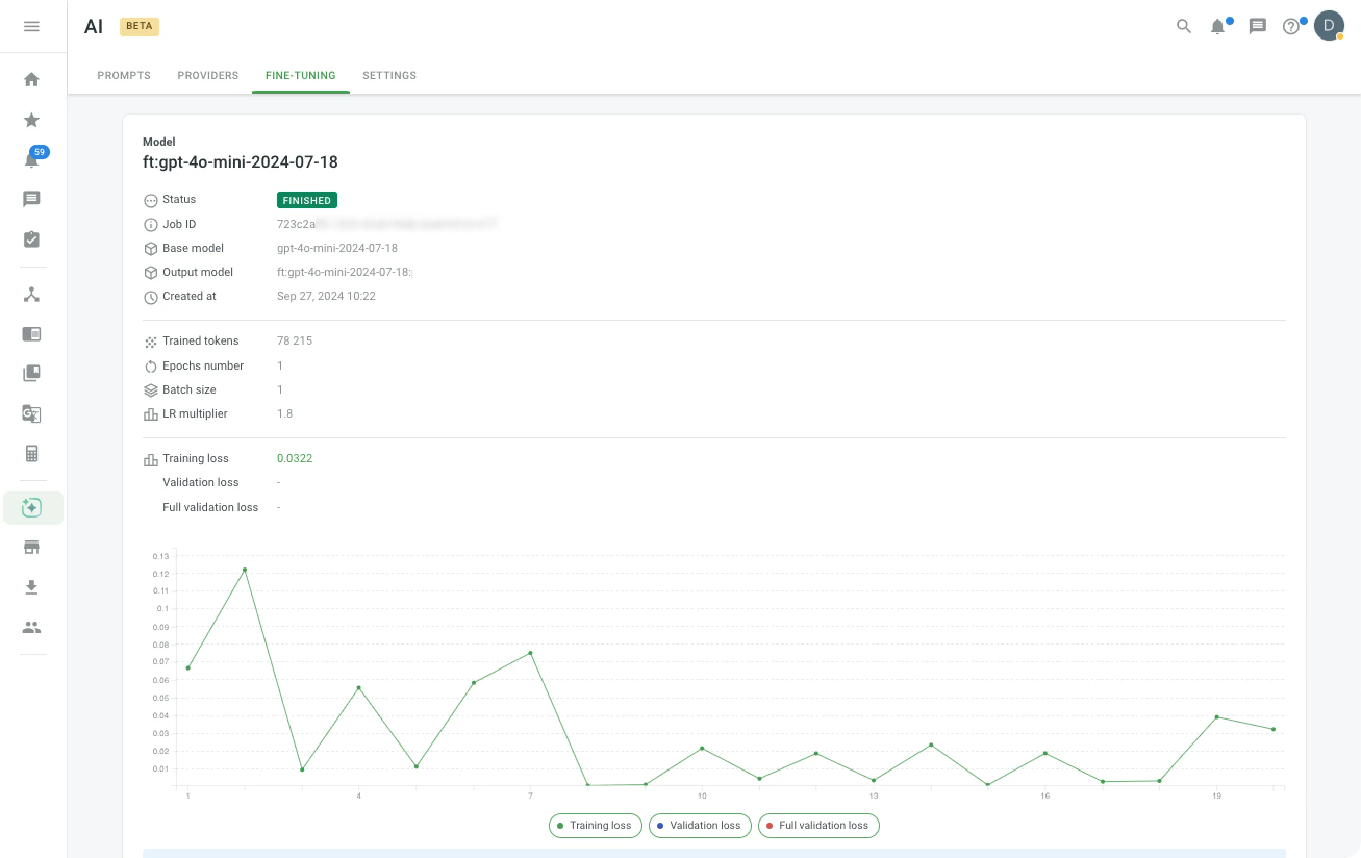This screenshot has height=858, width=1361.
Task: Open the Home icon in the sidebar
Action: pyautogui.click(x=32, y=80)
